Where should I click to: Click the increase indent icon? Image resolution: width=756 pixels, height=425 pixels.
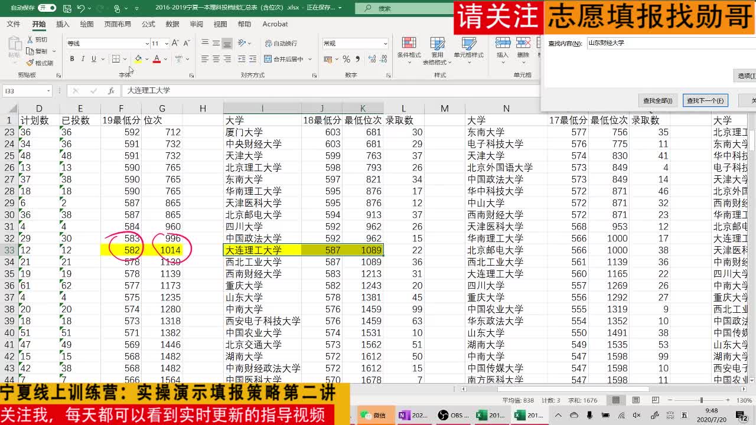pyautogui.click(x=252, y=59)
